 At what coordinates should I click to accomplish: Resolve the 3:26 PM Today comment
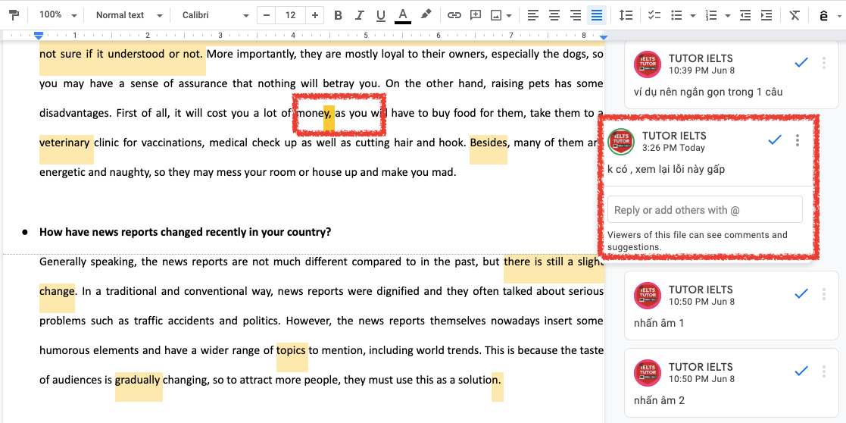775,140
